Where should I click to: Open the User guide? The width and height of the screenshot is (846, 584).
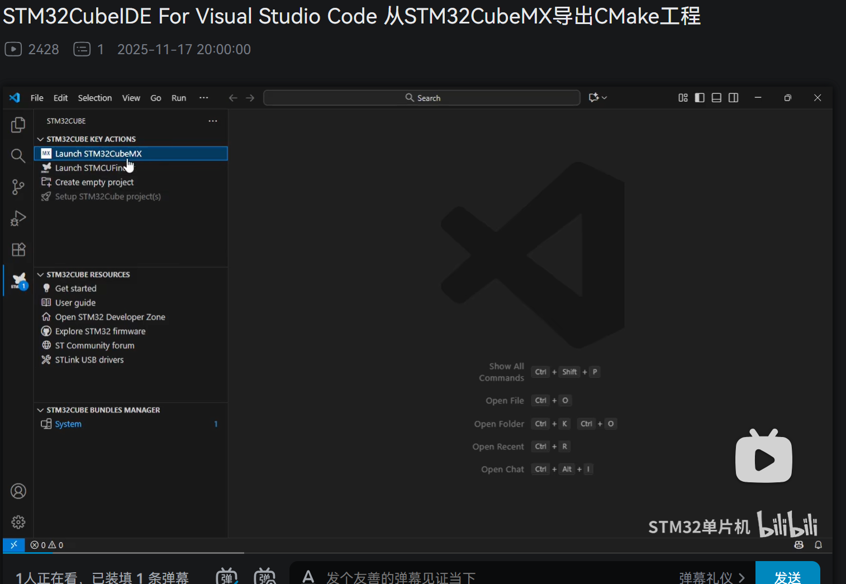[131, 303]
